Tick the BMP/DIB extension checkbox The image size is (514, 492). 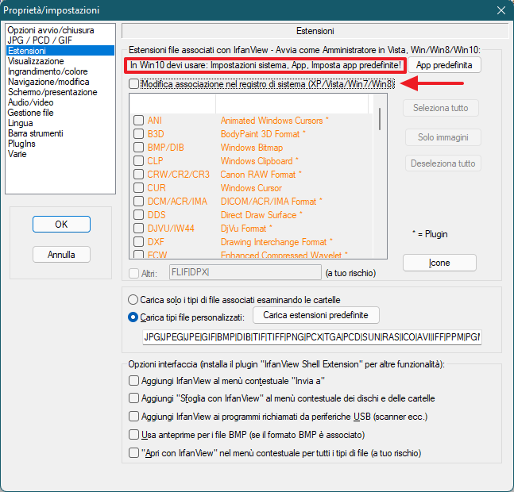click(x=139, y=148)
